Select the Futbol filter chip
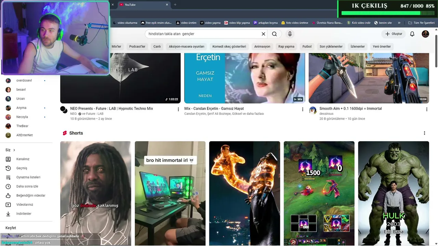 coord(307,46)
